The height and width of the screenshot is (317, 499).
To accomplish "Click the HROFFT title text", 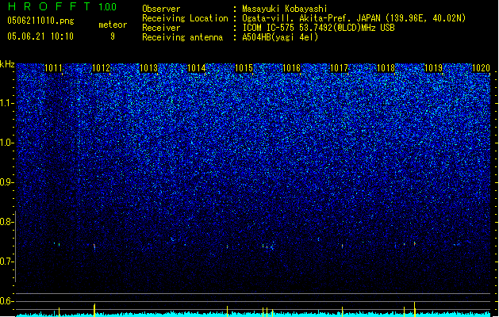I will [x=49, y=6].
